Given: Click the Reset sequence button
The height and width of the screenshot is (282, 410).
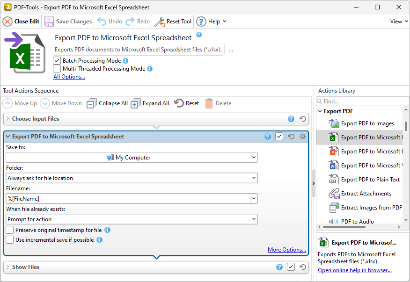Looking at the screenshot, I should [186, 103].
